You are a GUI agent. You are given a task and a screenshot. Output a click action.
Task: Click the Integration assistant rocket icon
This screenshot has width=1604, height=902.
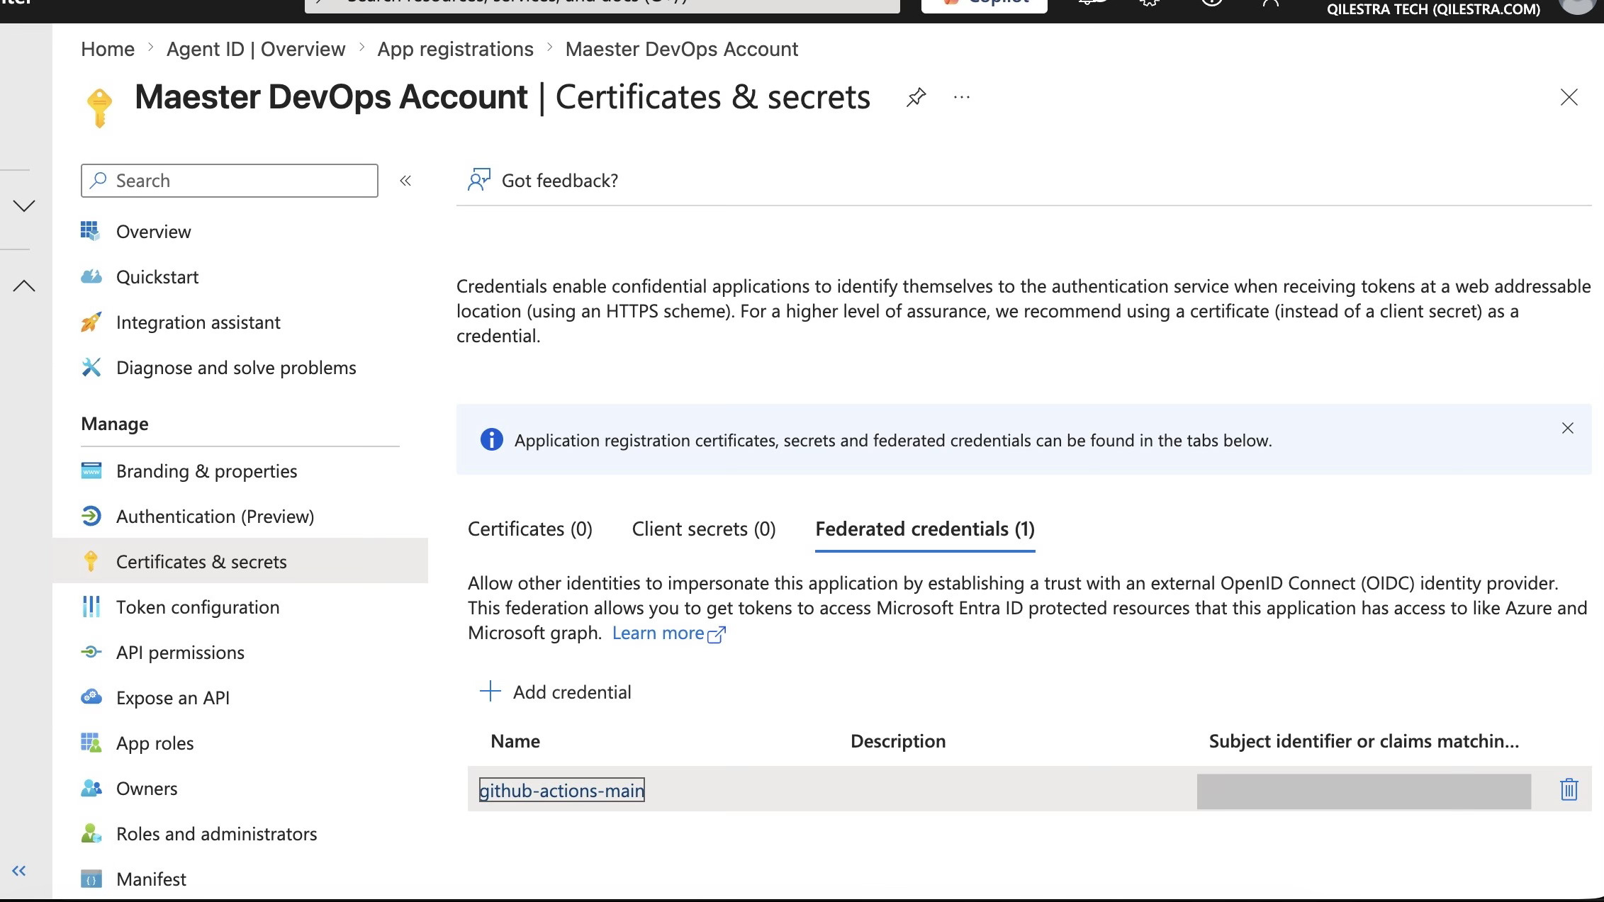coord(91,322)
